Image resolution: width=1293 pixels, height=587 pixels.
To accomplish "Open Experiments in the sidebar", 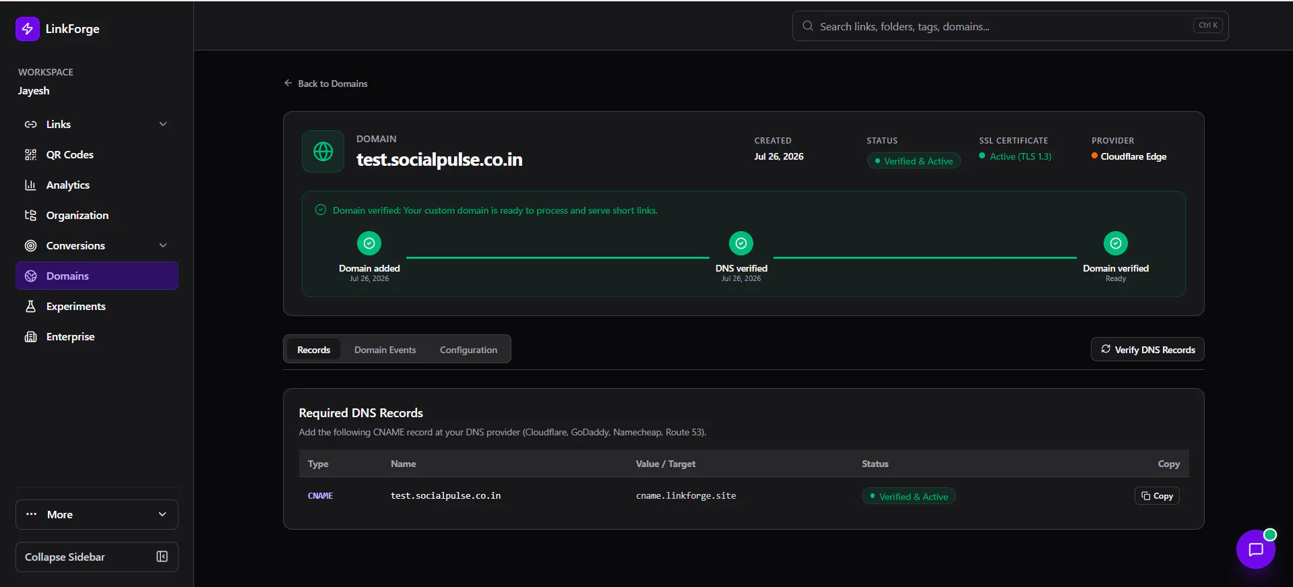I will [x=97, y=307].
